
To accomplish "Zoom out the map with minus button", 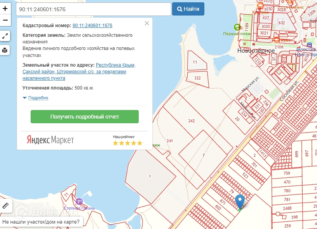I will [x=5, y=20].
